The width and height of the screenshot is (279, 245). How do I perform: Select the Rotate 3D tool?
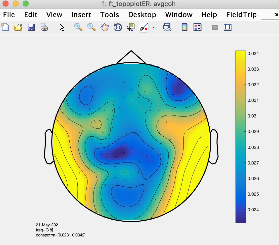pos(117,27)
